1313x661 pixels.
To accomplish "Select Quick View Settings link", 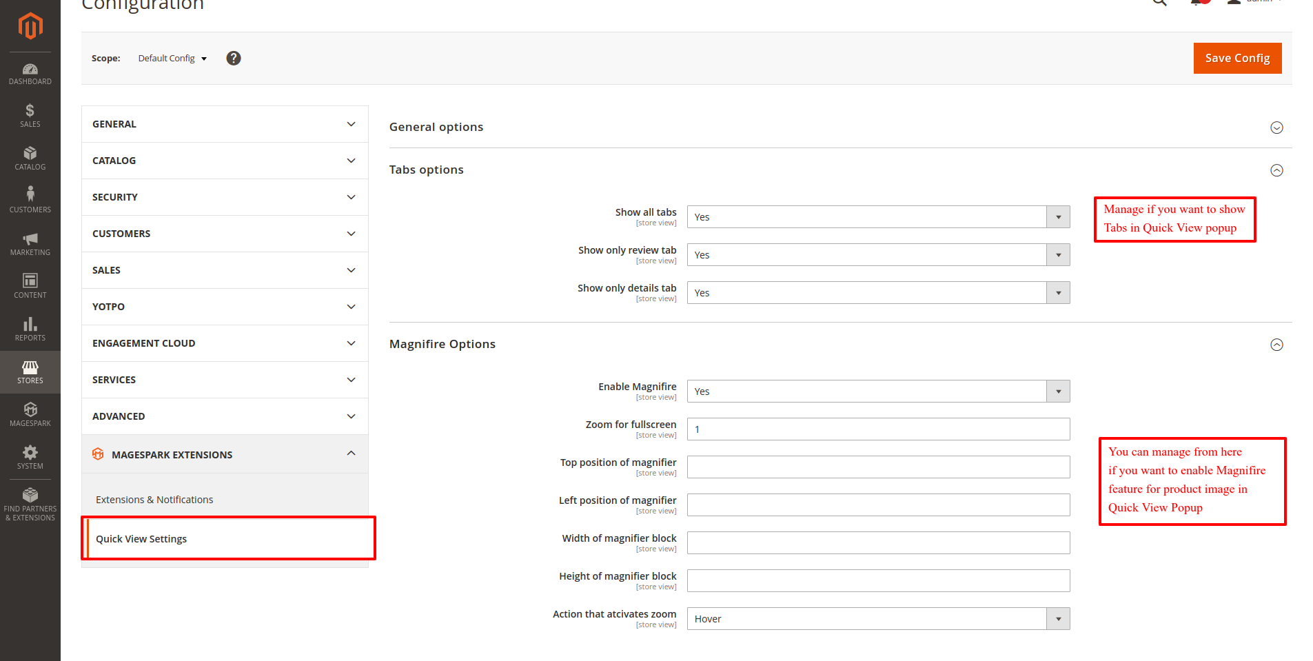I will 141,539.
